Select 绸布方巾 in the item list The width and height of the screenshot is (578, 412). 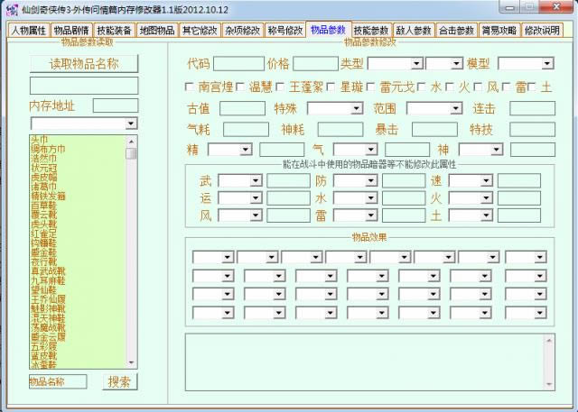pyautogui.click(x=48, y=149)
